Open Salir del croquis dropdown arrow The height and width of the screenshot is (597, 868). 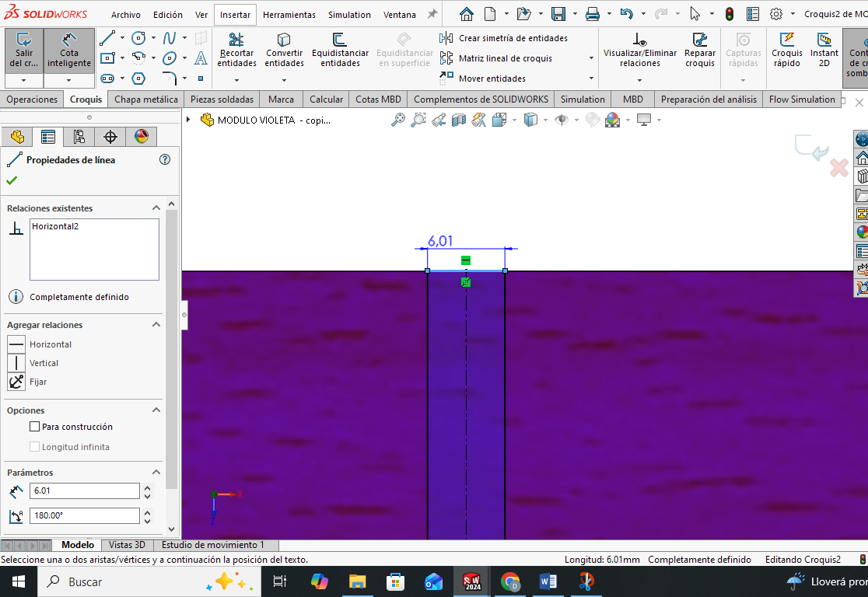pyautogui.click(x=24, y=80)
